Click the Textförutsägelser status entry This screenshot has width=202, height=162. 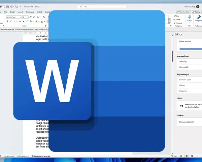(x=23, y=156)
